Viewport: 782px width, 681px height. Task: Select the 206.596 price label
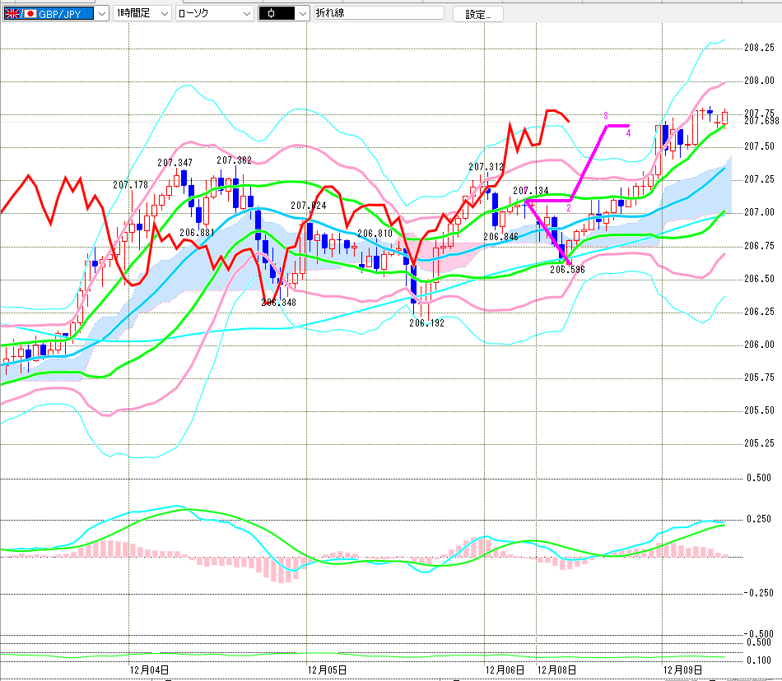pyautogui.click(x=567, y=269)
